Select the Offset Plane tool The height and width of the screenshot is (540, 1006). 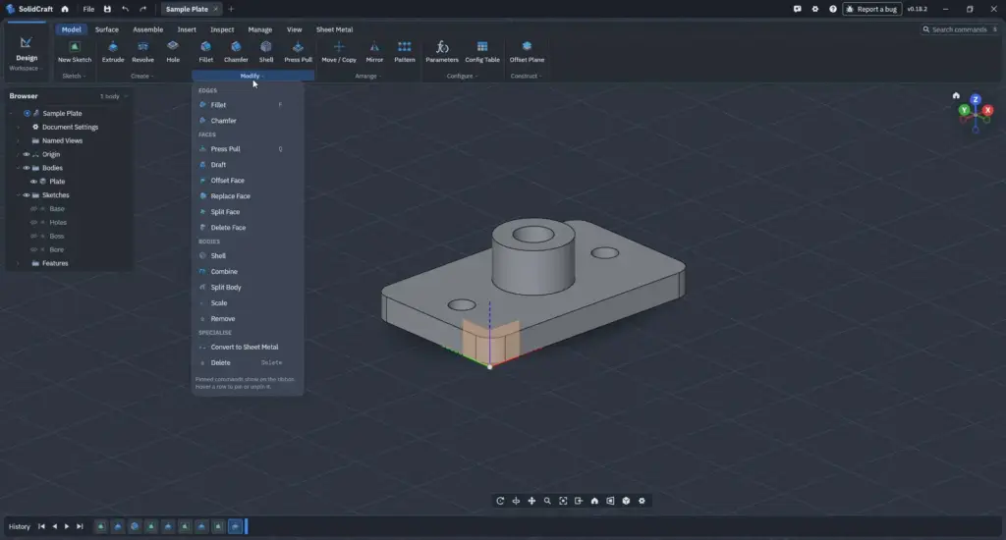pyautogui.click(x=527, y=51)
